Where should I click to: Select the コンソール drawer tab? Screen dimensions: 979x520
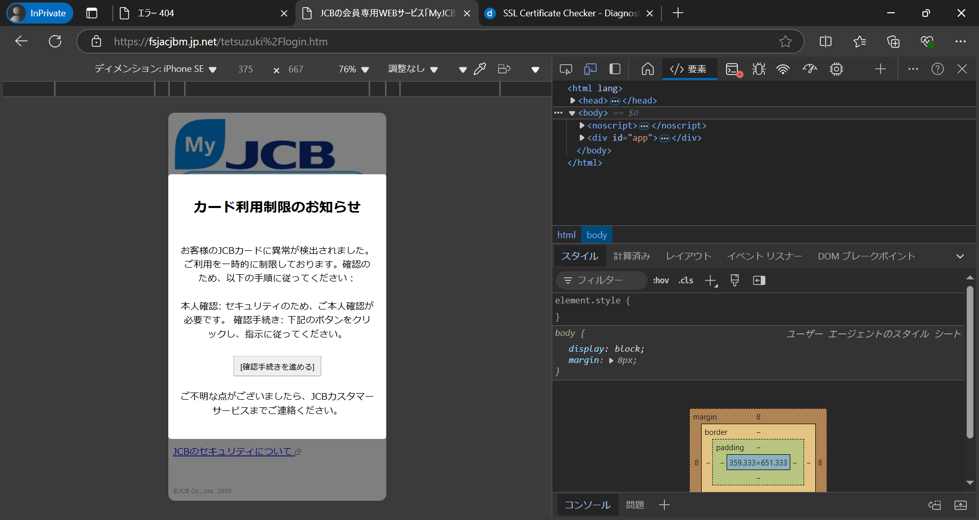coord(587,505)
